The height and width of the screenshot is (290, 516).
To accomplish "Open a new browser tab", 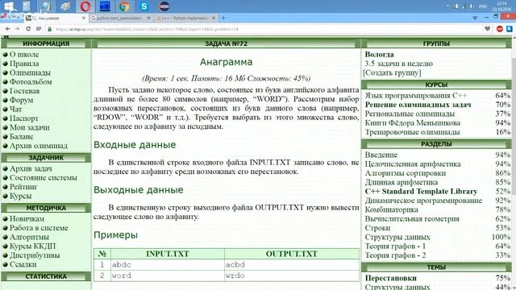I will coord(223,18).
